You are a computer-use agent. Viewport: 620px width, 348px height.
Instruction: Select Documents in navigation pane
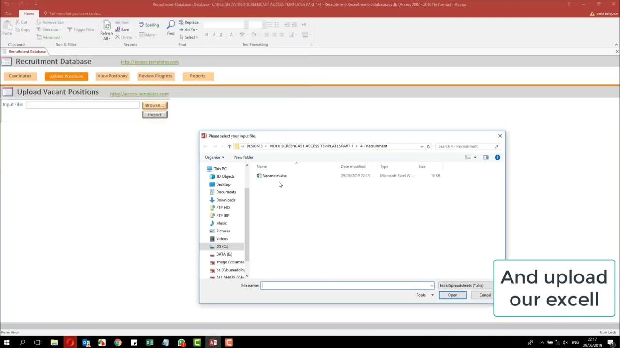coord(226,192)
